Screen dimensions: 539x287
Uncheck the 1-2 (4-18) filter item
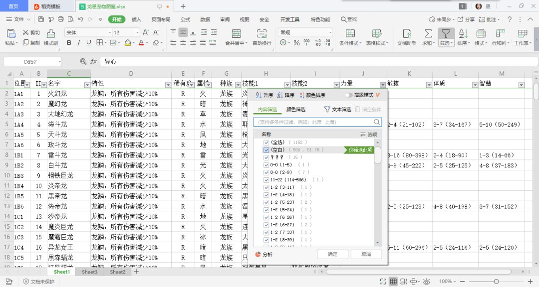coord(266,195)
